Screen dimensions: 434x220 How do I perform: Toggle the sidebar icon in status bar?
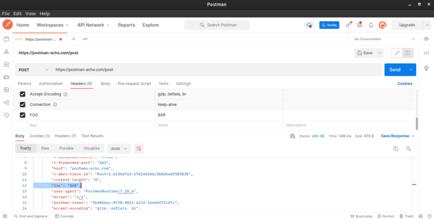[x=5, y=216]
